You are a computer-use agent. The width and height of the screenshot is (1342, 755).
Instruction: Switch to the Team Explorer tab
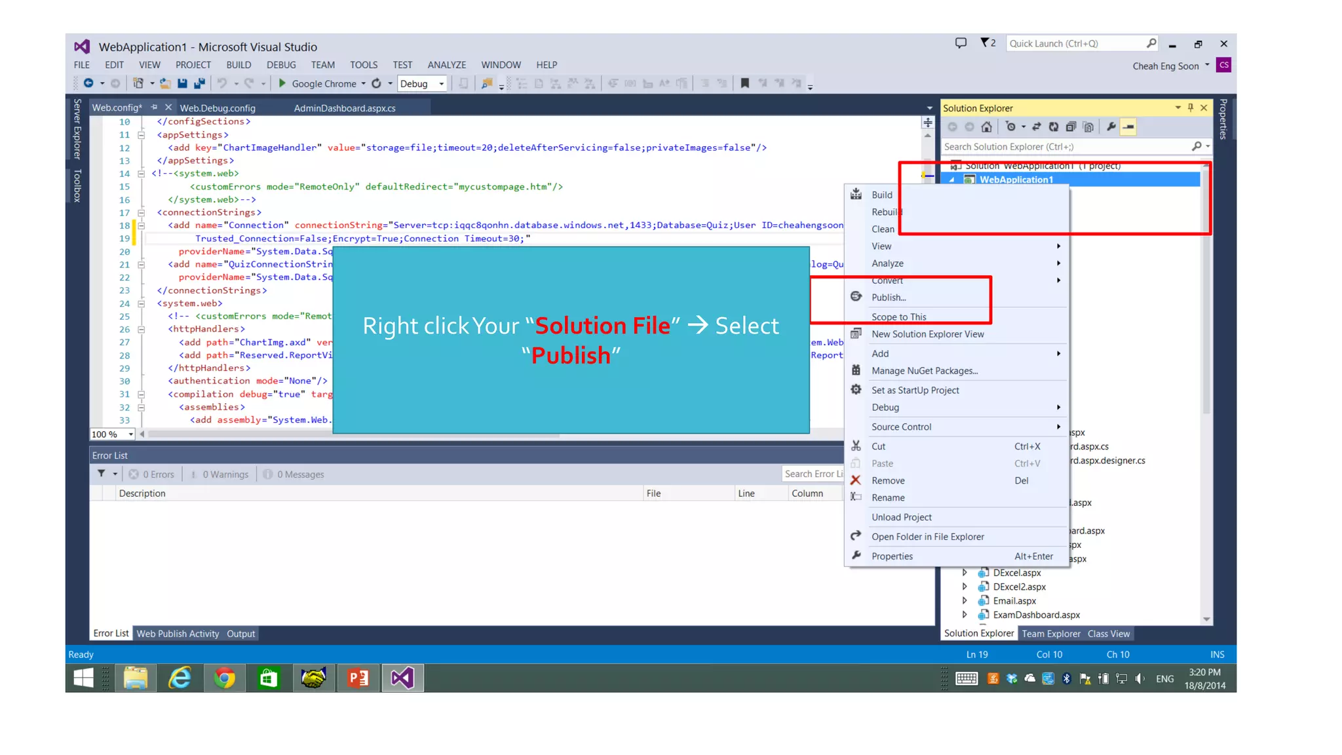(1050, 634)
